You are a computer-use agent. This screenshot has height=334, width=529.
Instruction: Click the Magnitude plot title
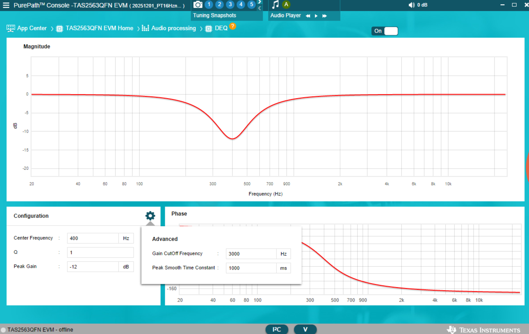37,47
